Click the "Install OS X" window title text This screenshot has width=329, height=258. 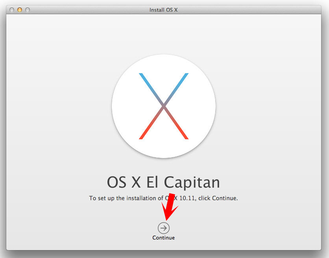coord(164,10)
